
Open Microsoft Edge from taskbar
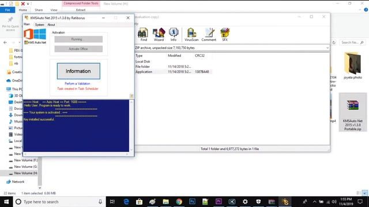point(126,202)
